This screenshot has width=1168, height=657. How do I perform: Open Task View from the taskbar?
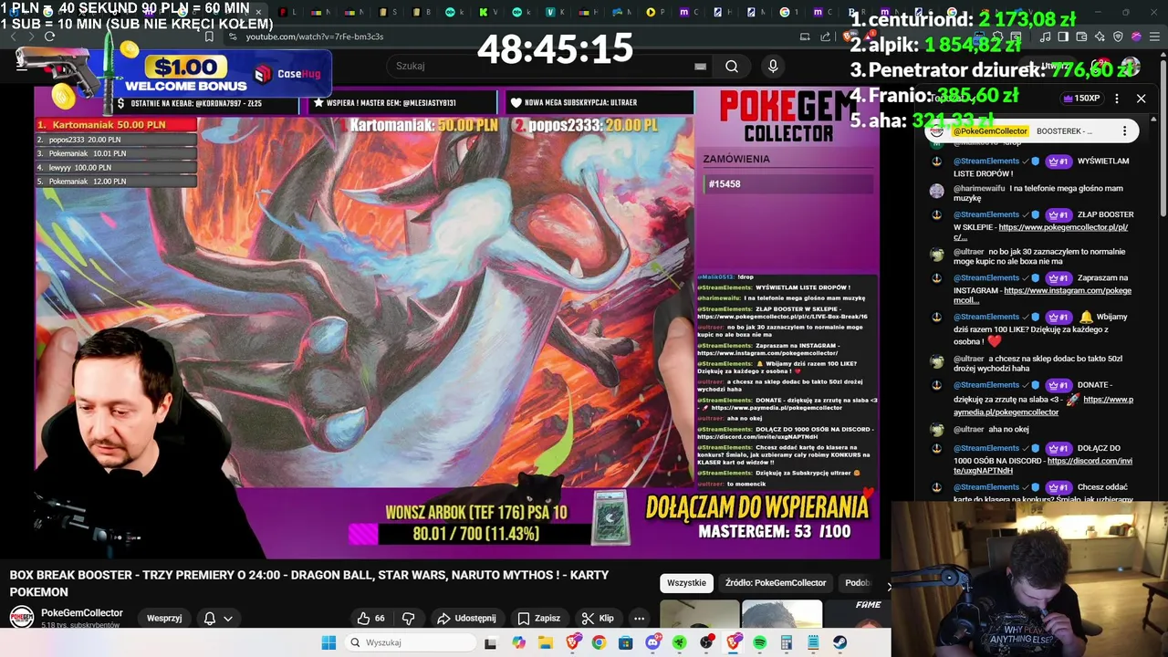click(x=490, y=642)
